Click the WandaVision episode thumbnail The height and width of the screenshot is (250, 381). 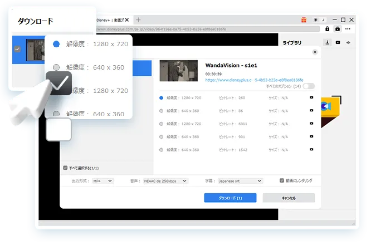pos(179,71)
